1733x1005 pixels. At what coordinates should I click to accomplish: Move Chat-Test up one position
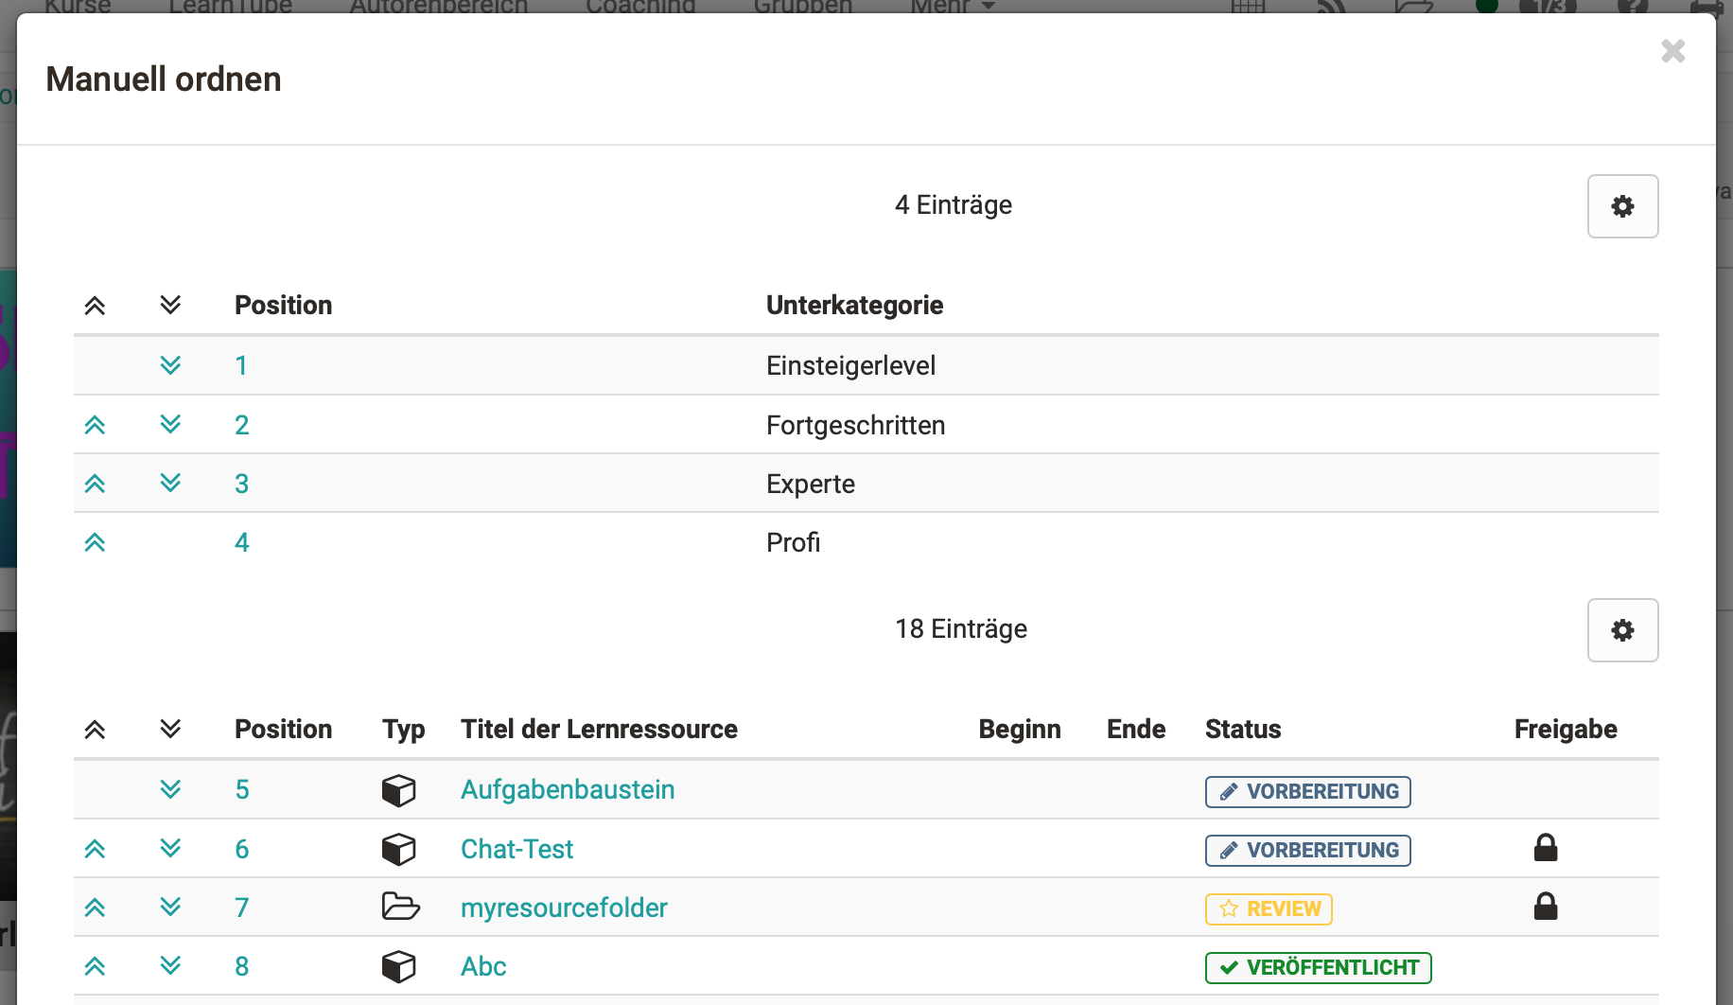tap(95, 849)
